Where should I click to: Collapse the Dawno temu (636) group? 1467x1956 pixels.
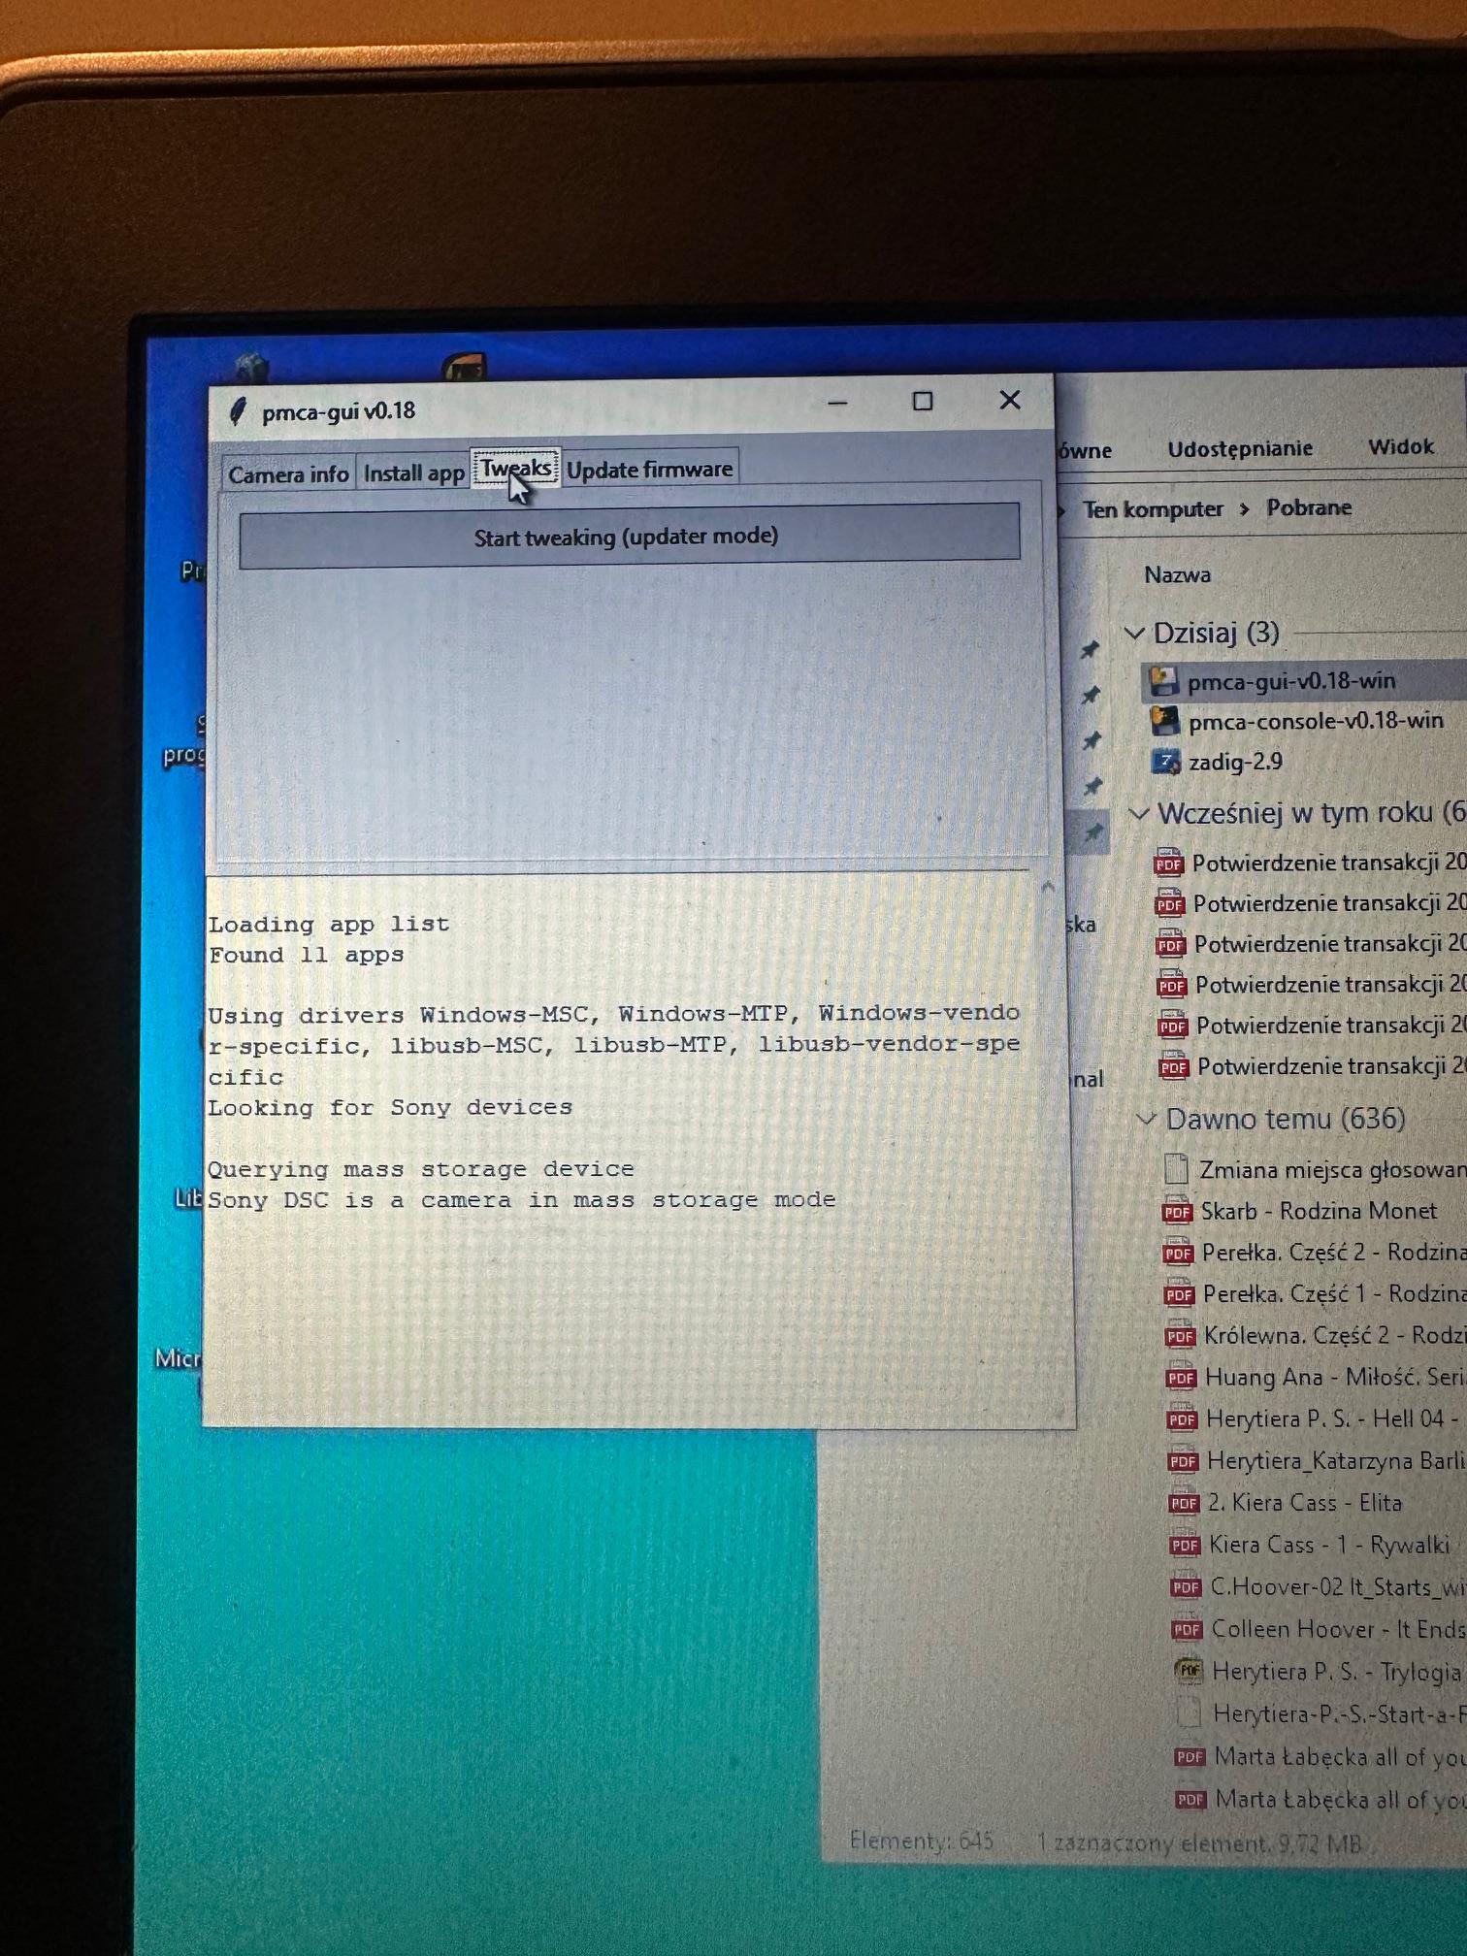coord(1147,1119)
